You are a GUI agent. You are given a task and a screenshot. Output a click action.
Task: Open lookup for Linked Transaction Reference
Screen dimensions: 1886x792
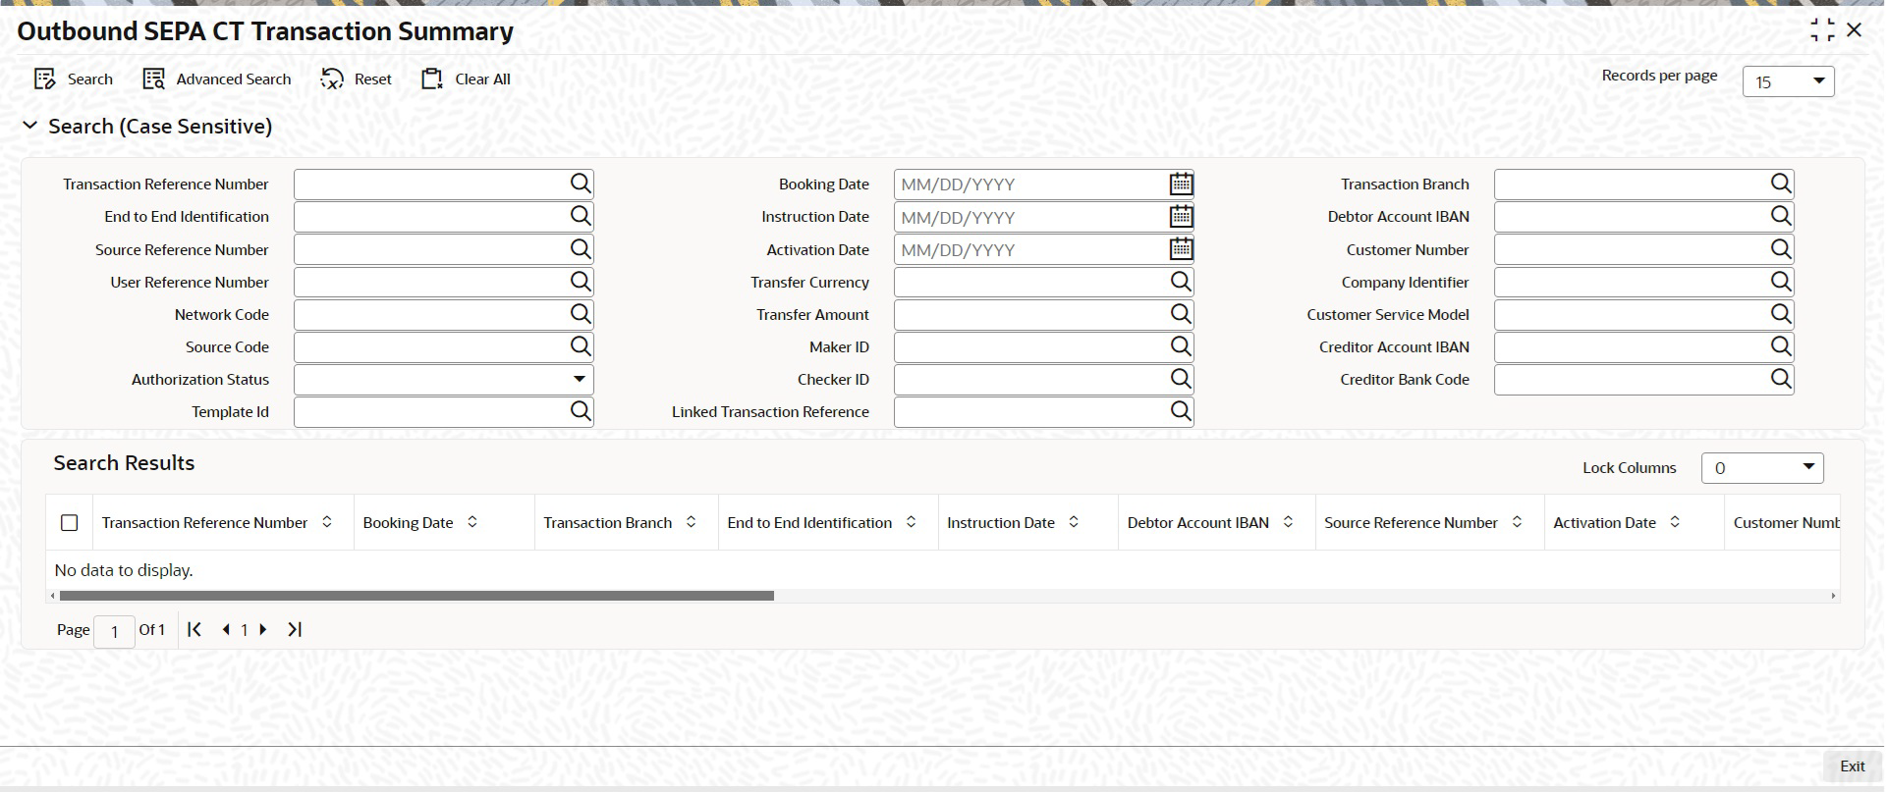(x=1181, y=411)
